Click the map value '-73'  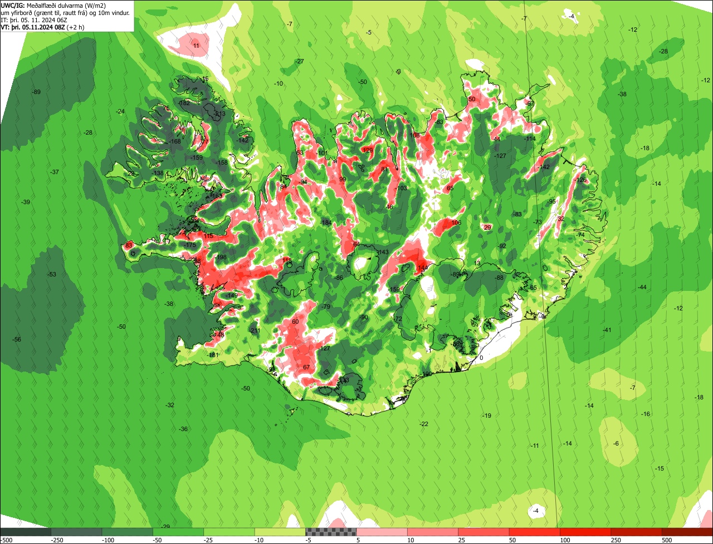point(538,222)
